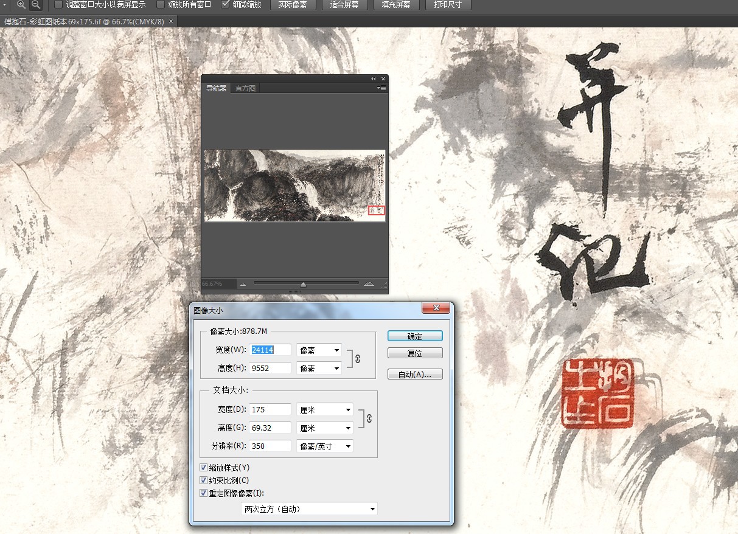Click the 实际像素 button
This screenshot has width=738, height=534.
(293, 5)
